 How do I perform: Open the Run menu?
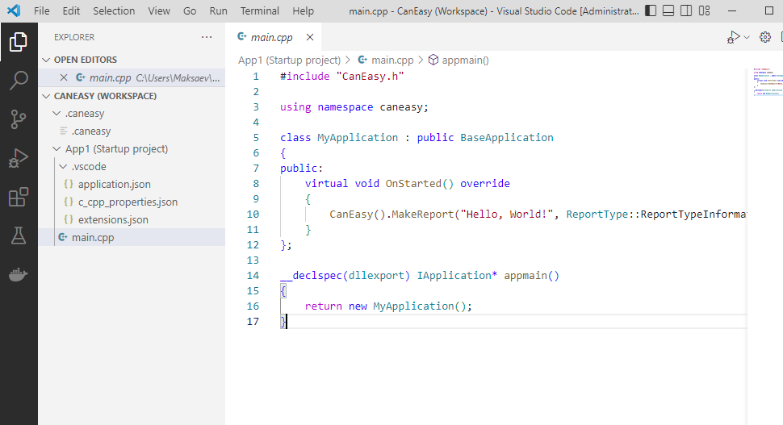click(218, 11)
